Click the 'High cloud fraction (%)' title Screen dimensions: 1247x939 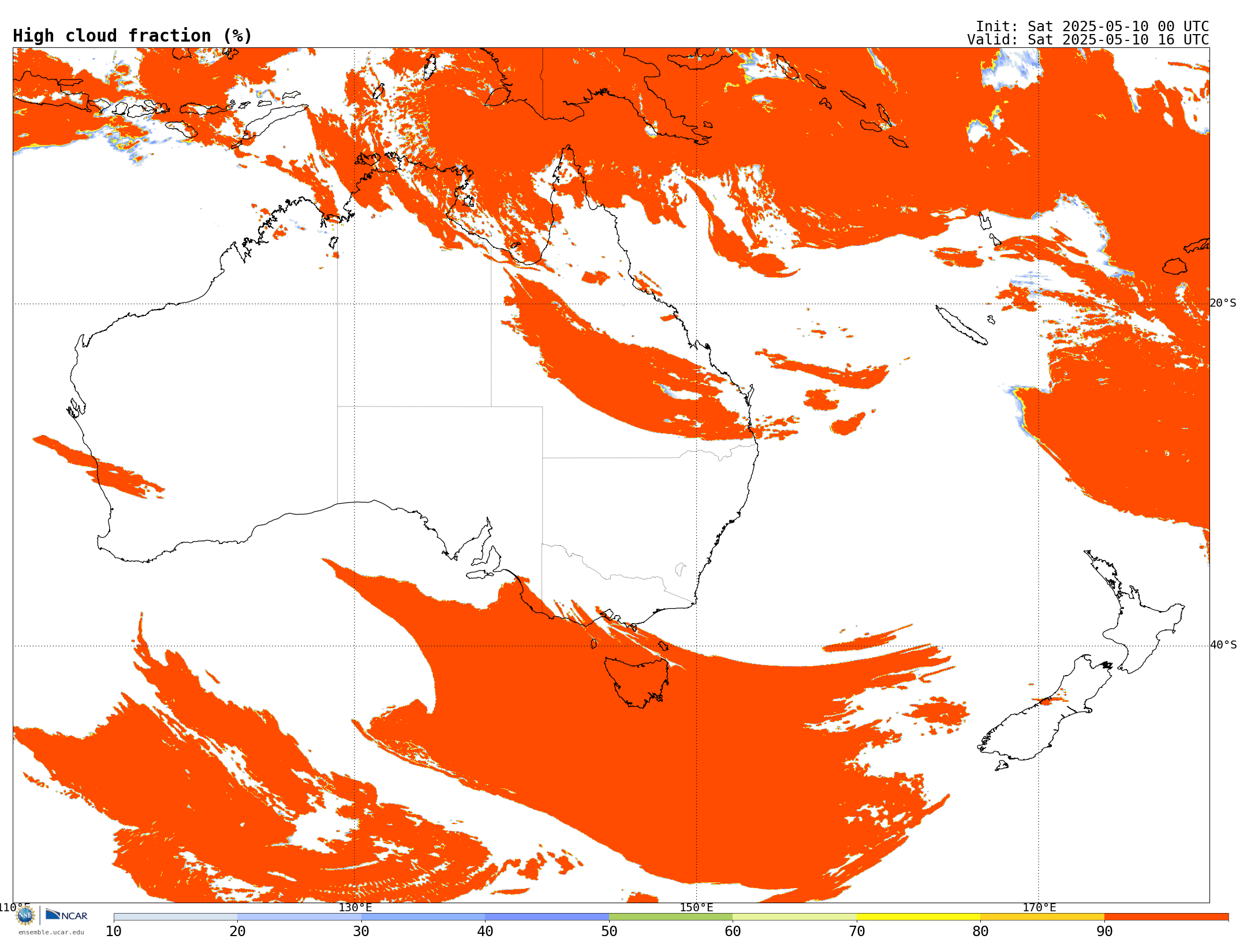(133, 36)
